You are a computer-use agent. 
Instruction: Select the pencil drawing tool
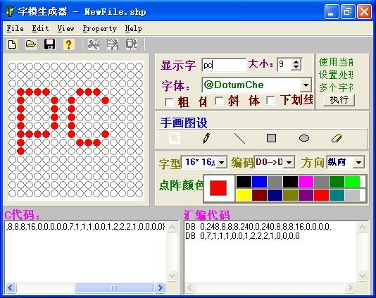pos(206,139)
